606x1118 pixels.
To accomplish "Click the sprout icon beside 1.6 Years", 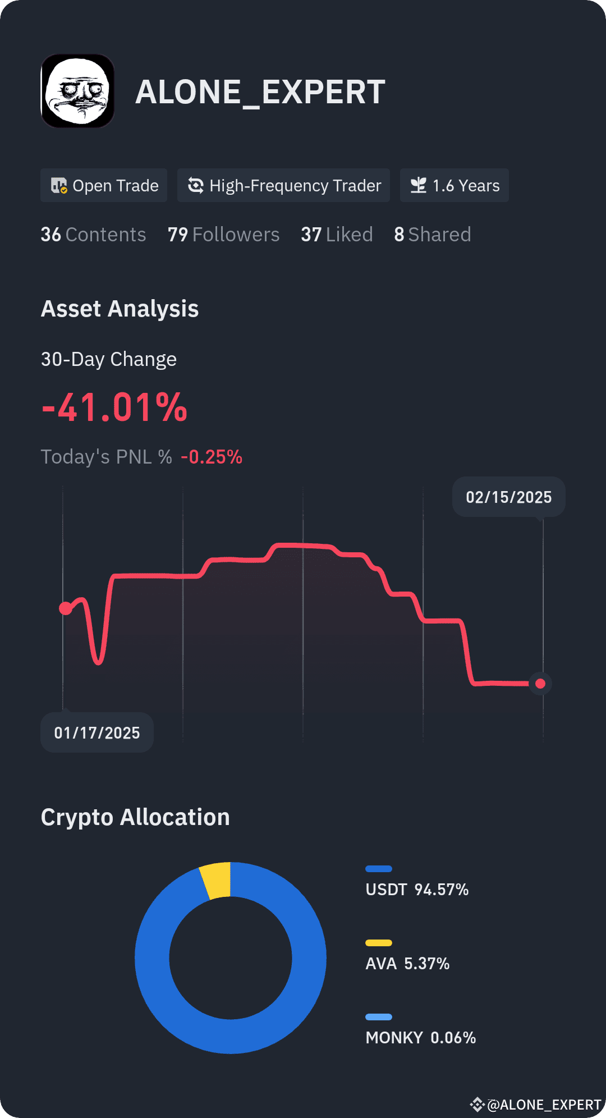I will point(418,185).
